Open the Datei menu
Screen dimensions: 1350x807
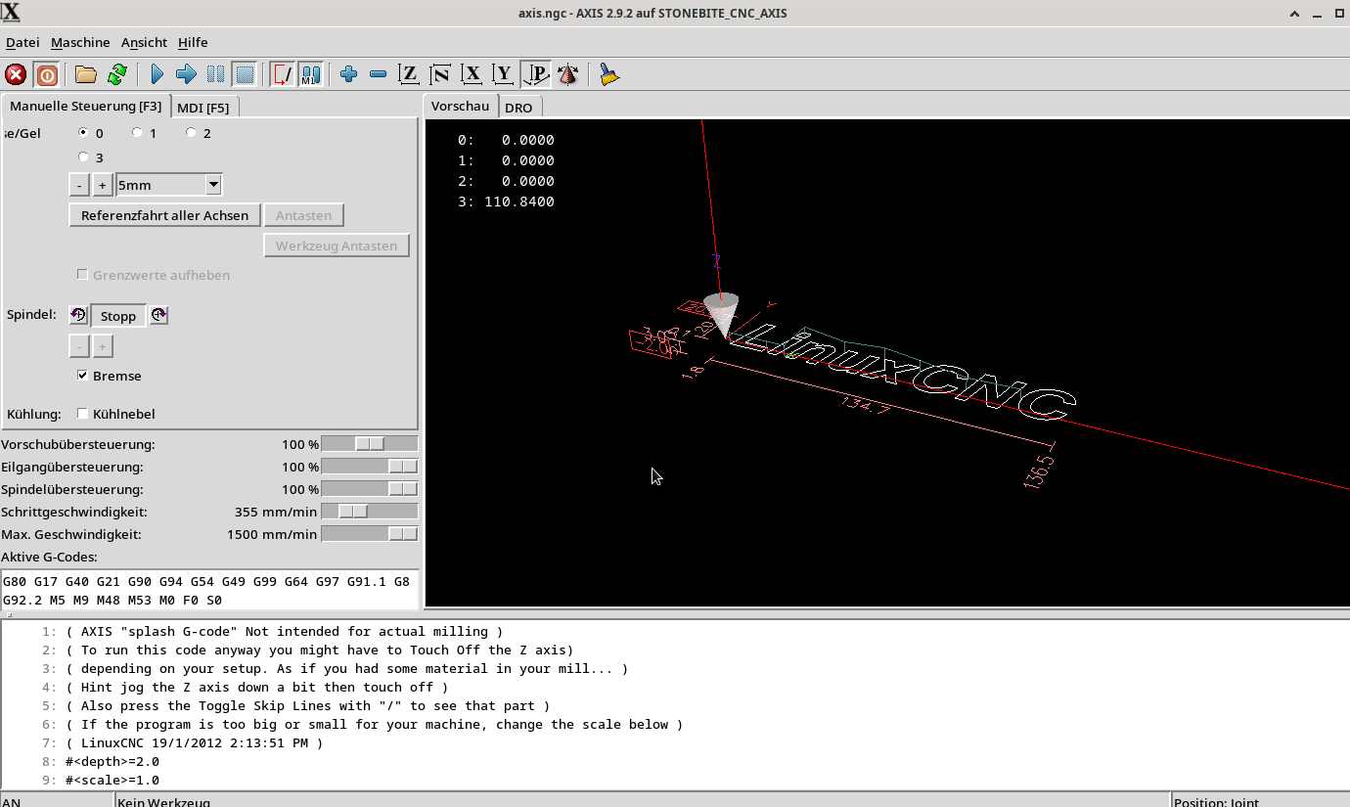(x=22, y=42)
